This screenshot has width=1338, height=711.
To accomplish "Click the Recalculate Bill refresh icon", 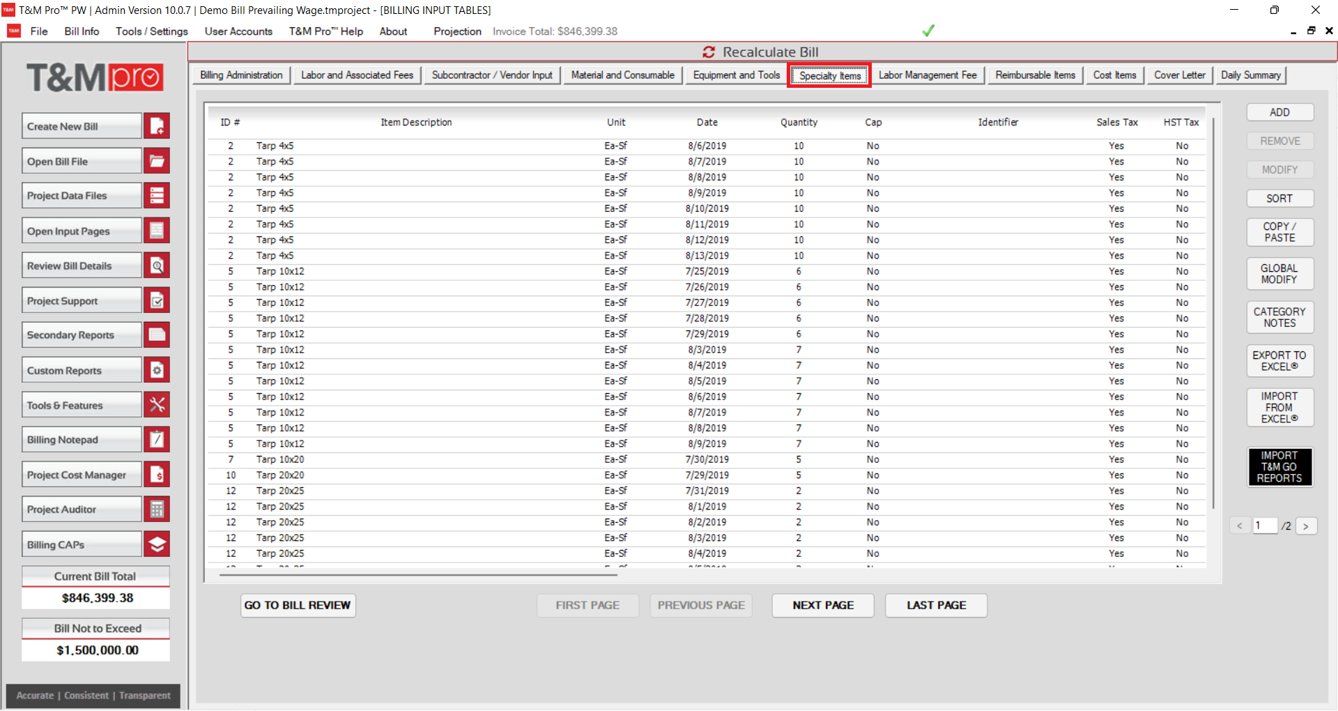I will point(709,52).
